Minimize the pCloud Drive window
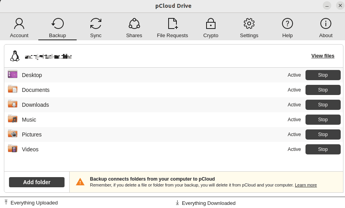This screenshot has height=208, width=345. (327, 6)
